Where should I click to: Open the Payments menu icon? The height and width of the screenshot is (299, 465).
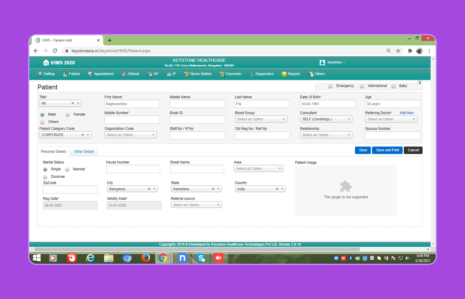pyautogui.click(x=222, y=74)
